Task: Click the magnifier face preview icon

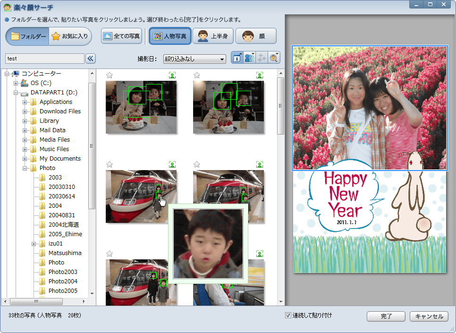Action: click(274, 58)
